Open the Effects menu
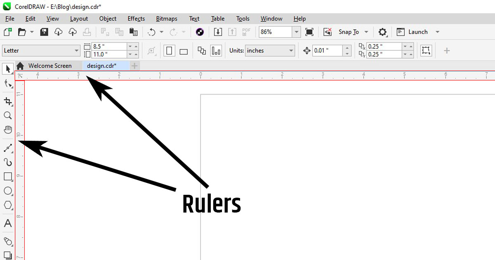Image resolution: width=495 pixels, height=260 pixels. tap(136, 19)
